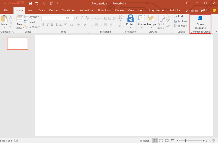
Task: Click the font name box
Action: click(53, 18)
